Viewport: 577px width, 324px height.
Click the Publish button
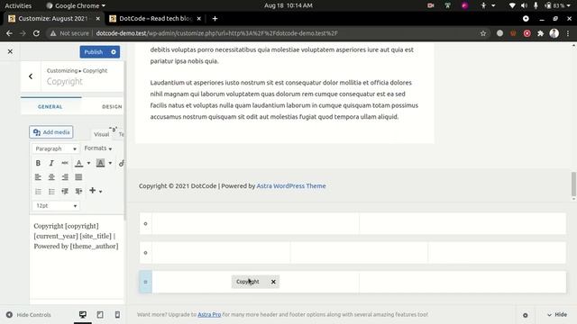[x=94, y=52]
